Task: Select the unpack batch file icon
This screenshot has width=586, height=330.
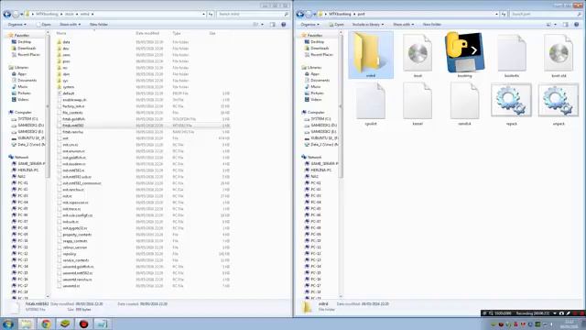Action: (559, 104)
